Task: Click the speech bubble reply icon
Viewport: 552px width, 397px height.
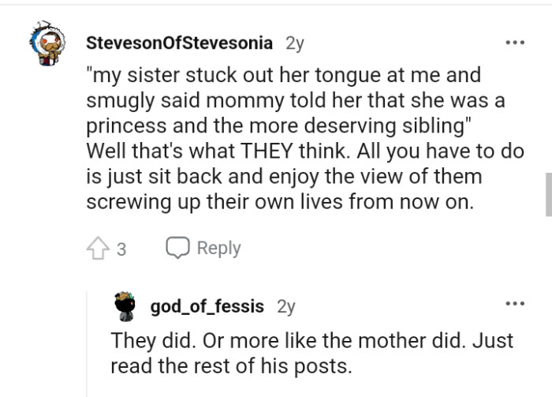Action: click(x=177, y=248)
